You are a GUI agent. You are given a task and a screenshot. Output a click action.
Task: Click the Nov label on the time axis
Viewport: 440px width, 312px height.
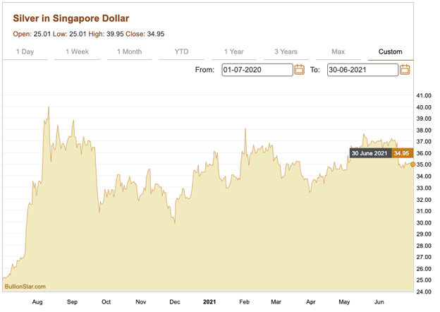tap(141, 302)
